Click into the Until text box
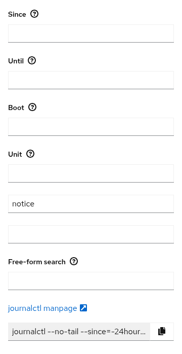Viewport: 182px width, 354px height. click(91, 80)
